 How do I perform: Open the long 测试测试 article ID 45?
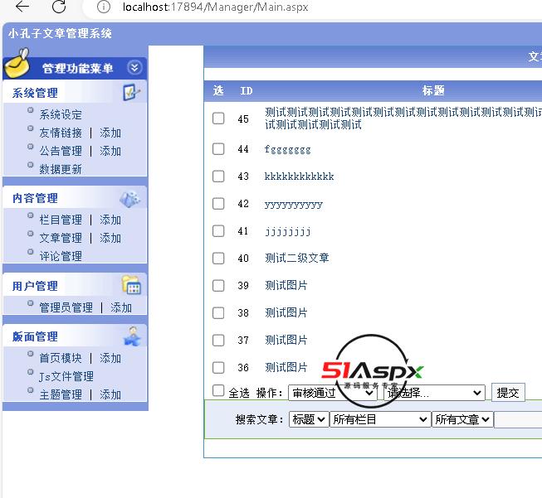403,118
